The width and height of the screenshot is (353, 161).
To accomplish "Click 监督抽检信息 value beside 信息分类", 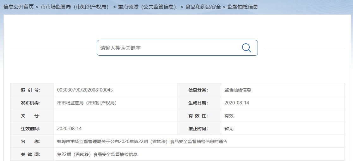I will [238, 90].
